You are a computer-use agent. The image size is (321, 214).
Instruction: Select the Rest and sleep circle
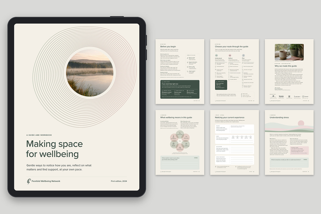(180, 135)
